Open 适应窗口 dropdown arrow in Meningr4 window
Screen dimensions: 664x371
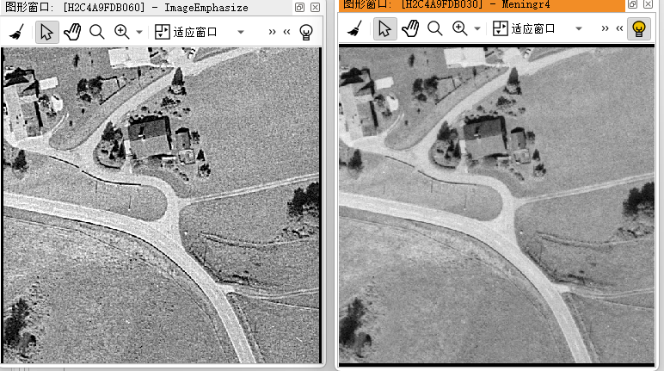pos(579,28)
